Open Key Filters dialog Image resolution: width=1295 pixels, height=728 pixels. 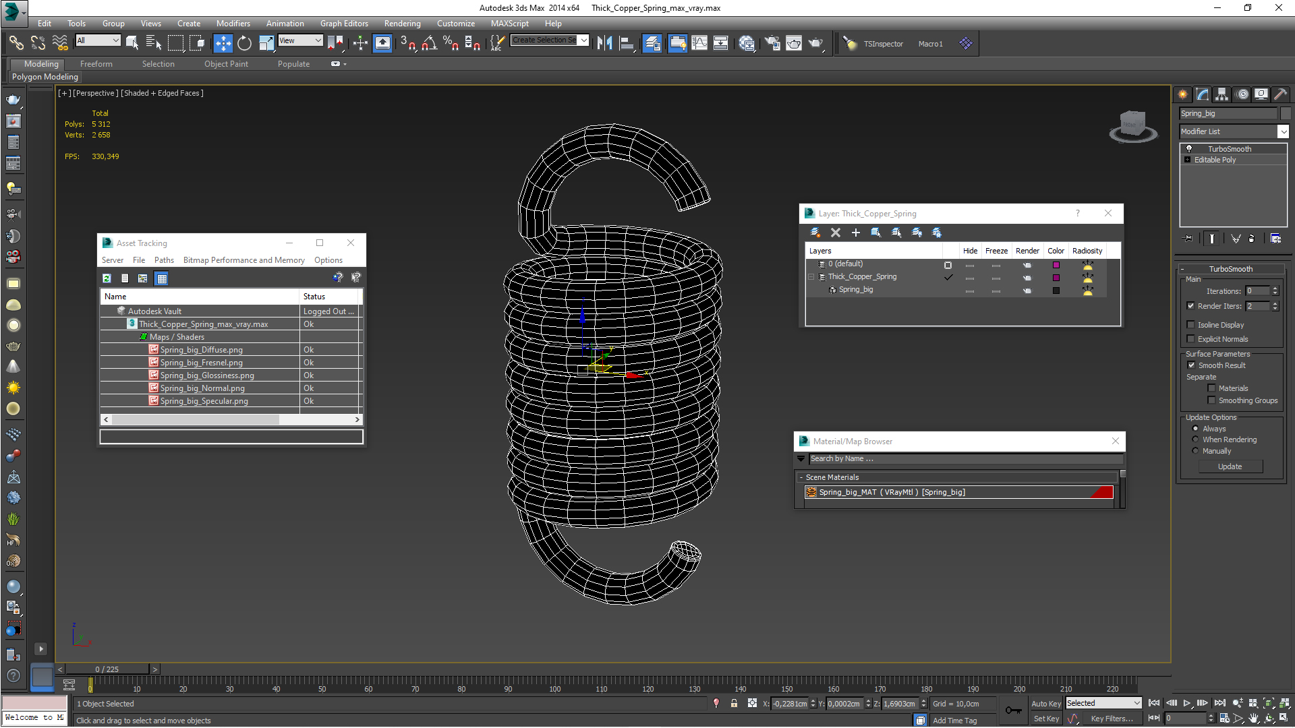click(x=1112, y=719)
